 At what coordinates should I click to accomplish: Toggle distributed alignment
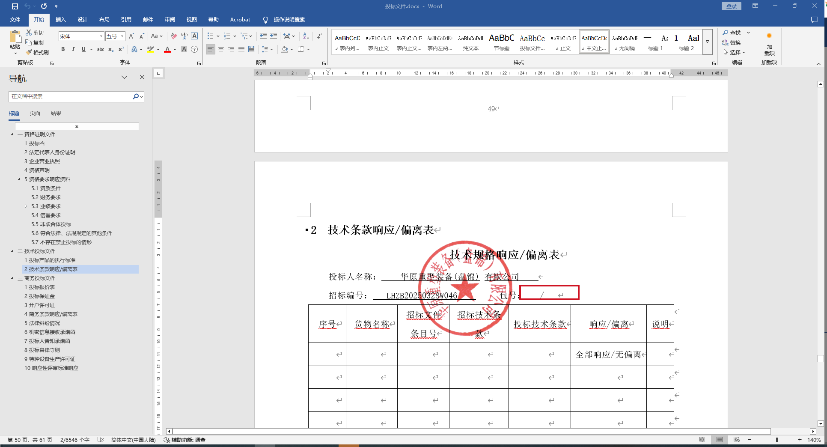pos(252,49)
